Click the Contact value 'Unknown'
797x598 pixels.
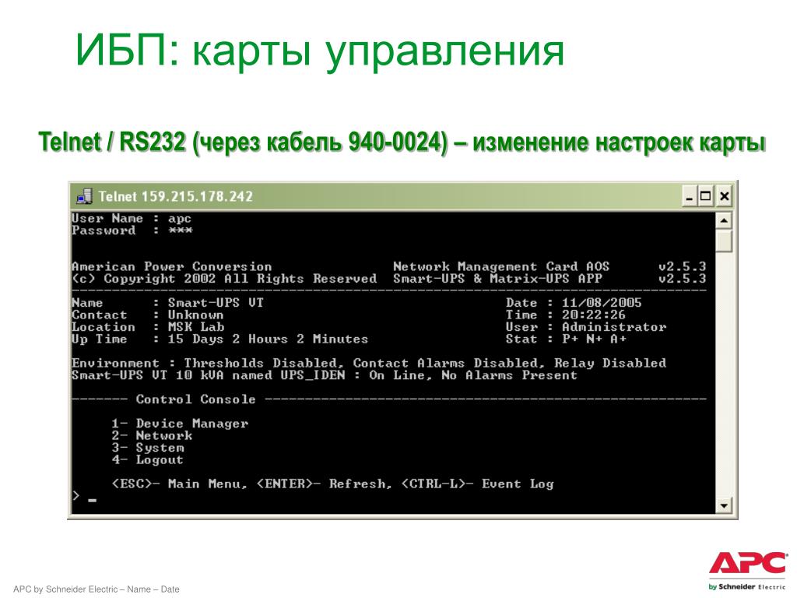(195, 315)
